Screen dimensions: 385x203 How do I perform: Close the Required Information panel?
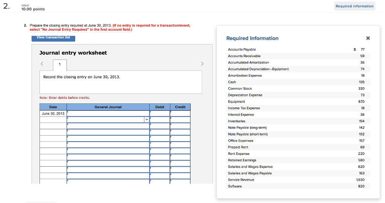[x=368, y=38]
